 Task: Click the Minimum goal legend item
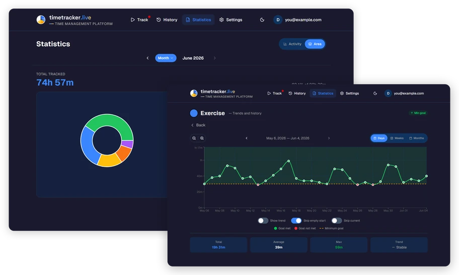(331, 229)
